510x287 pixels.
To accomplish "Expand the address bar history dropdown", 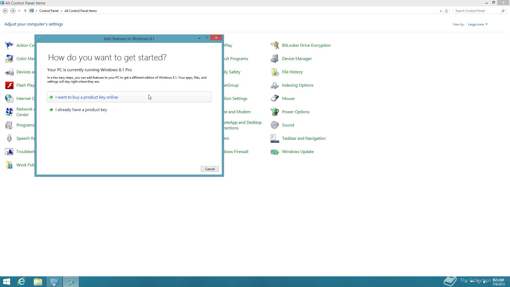I will pos(441,11).
